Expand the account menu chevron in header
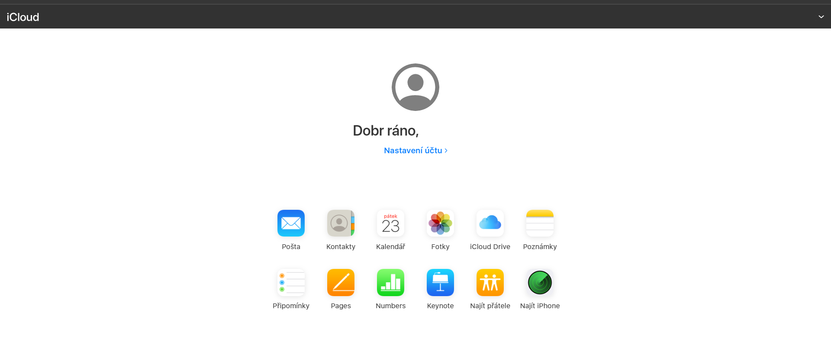The image size is (831, 360). pos(821,17)
